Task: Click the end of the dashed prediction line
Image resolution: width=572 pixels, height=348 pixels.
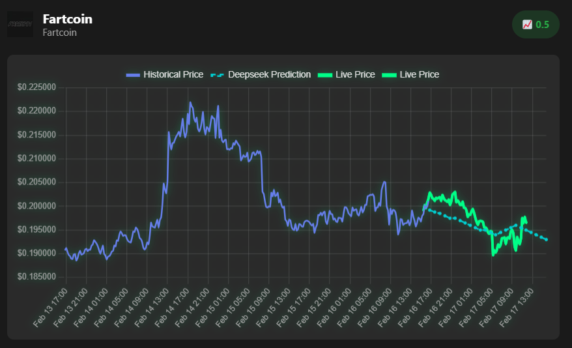Action: 547,240
